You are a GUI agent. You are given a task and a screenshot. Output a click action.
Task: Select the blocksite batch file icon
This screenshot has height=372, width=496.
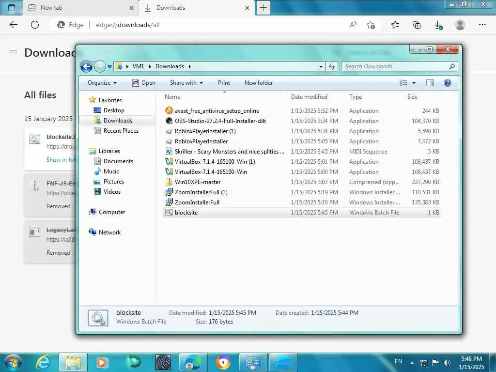(169, 212)
